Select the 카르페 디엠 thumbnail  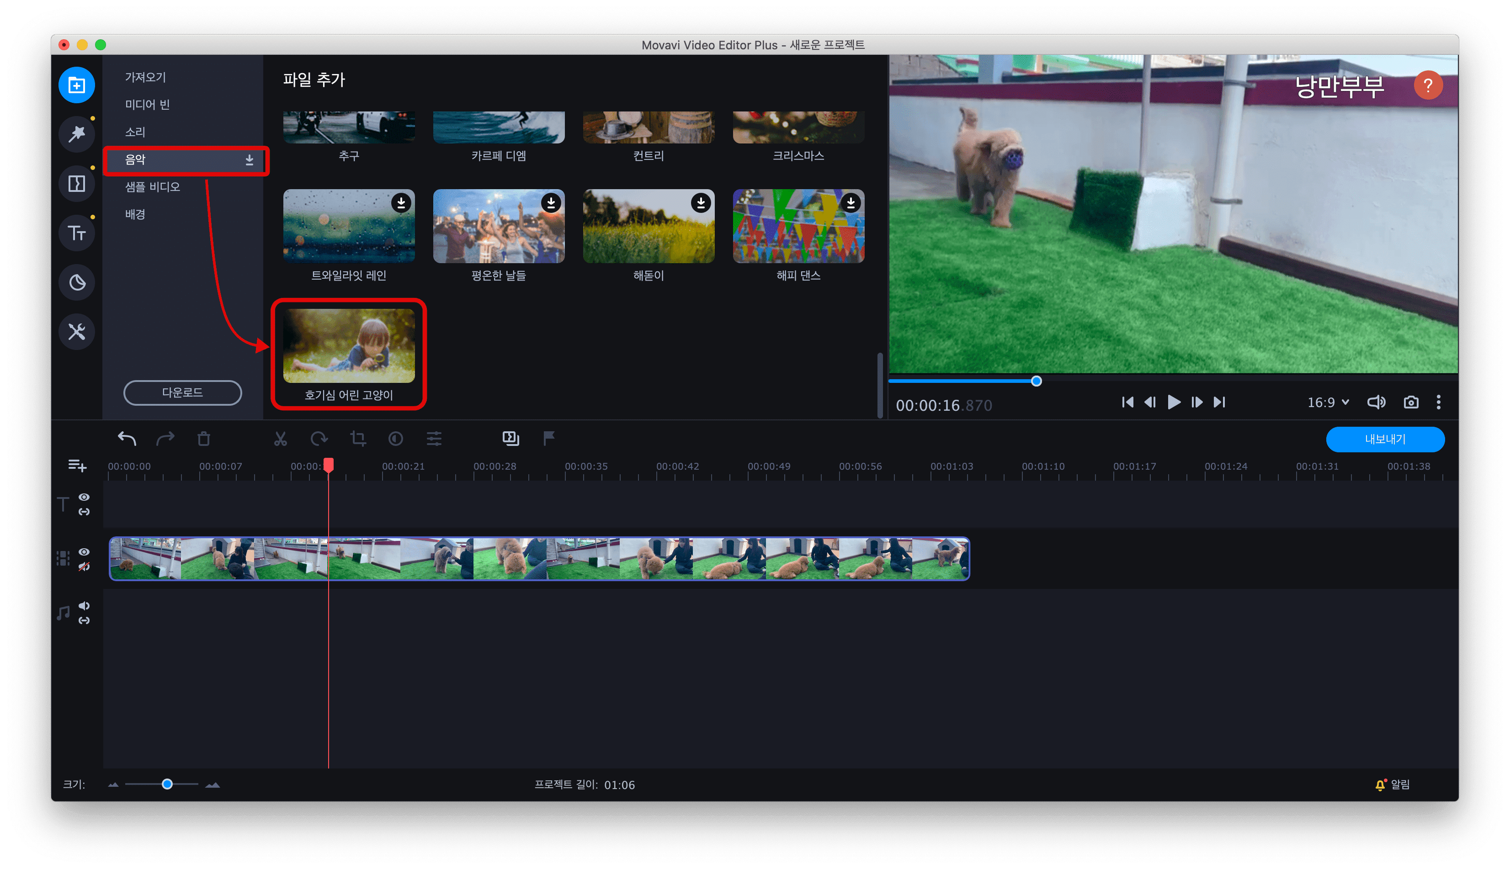point(498,127)
